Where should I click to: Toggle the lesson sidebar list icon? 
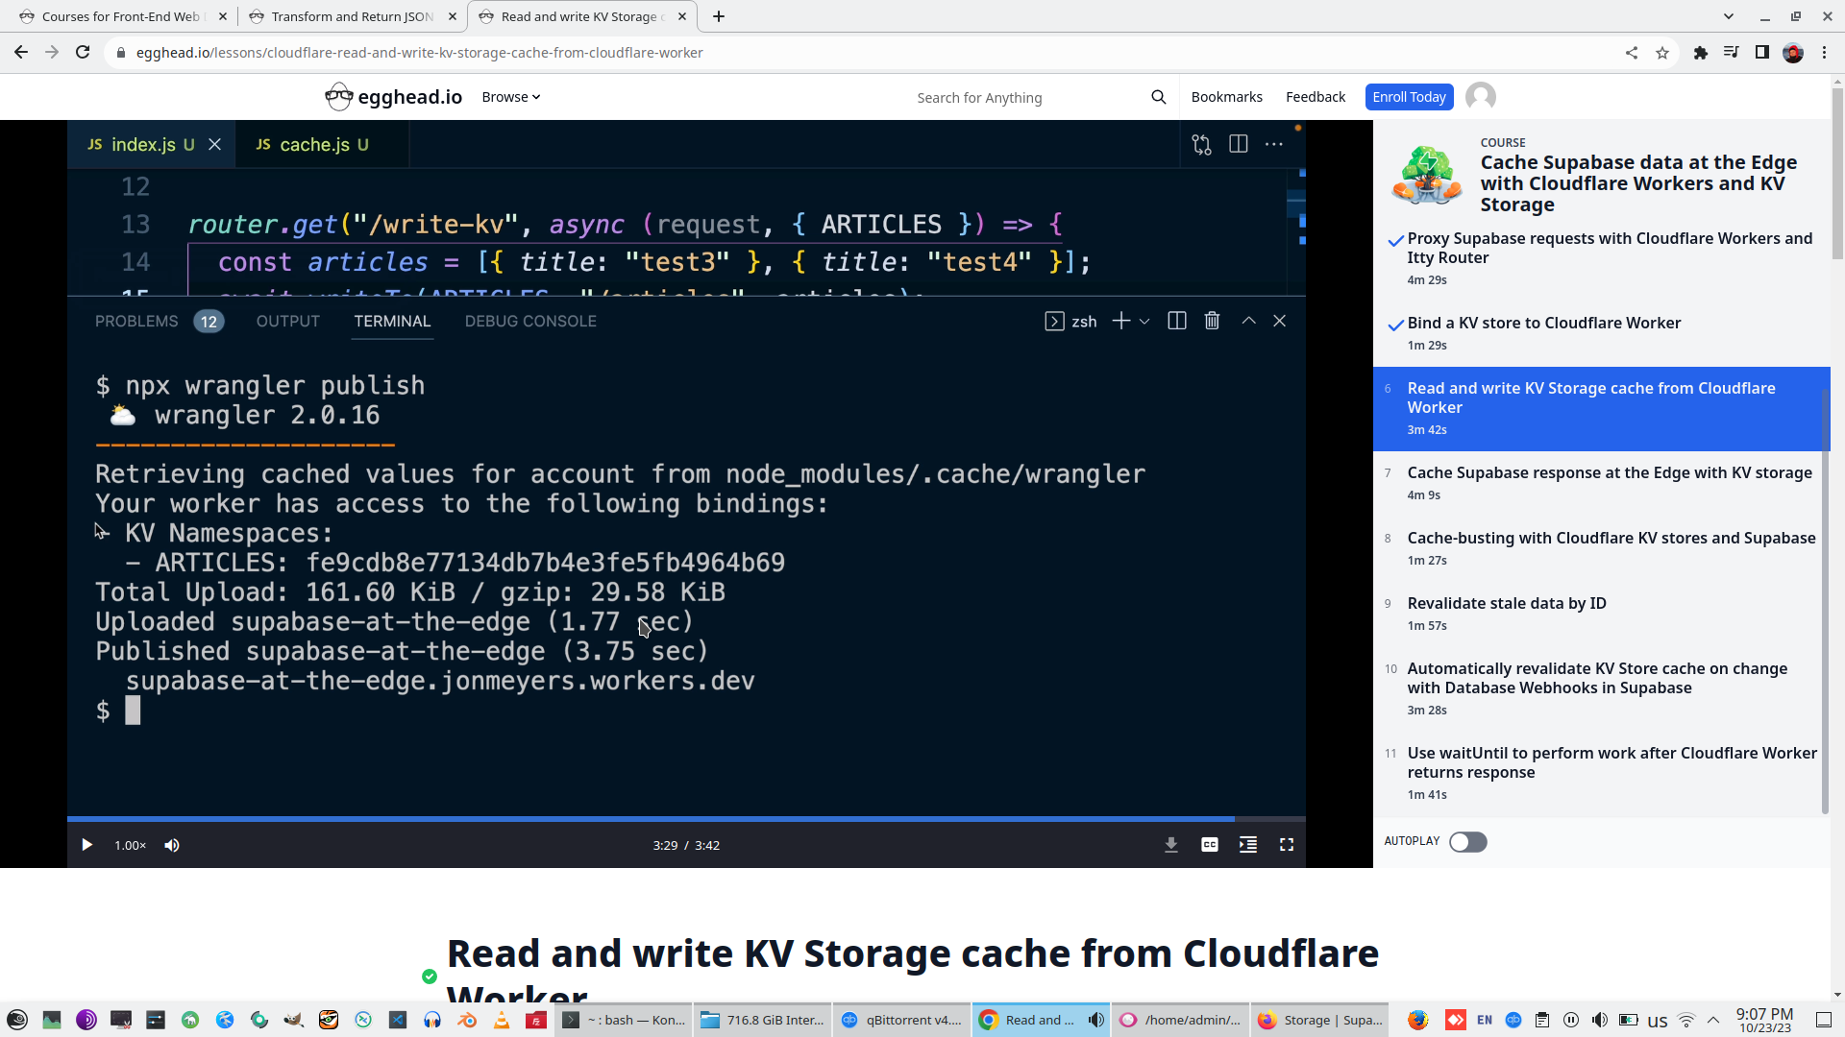1247,845
